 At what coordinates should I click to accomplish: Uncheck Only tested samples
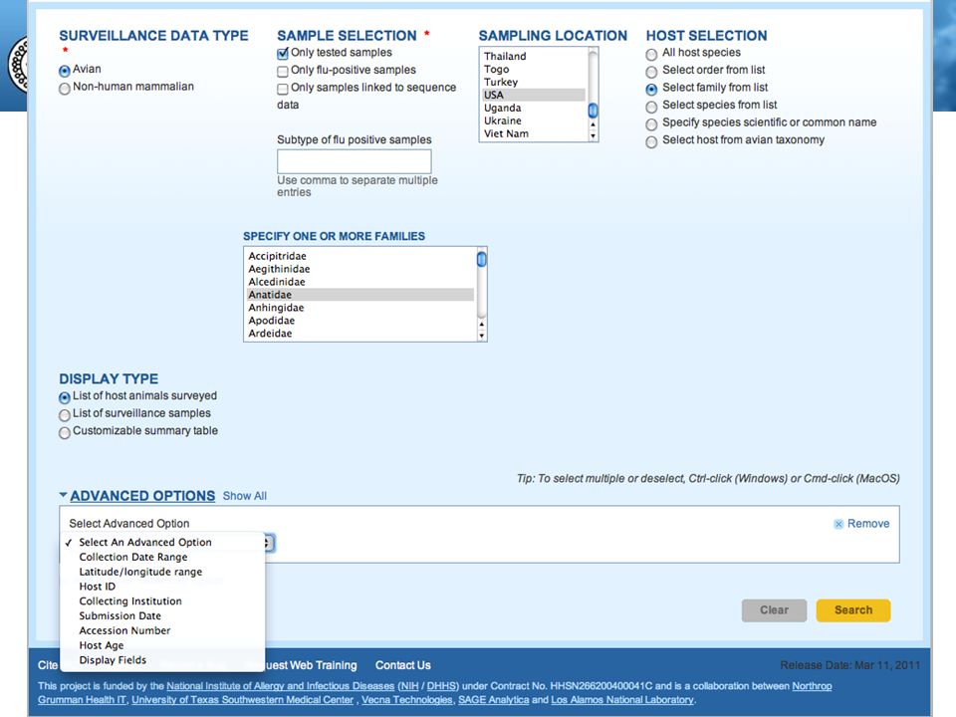pos(282,54)
